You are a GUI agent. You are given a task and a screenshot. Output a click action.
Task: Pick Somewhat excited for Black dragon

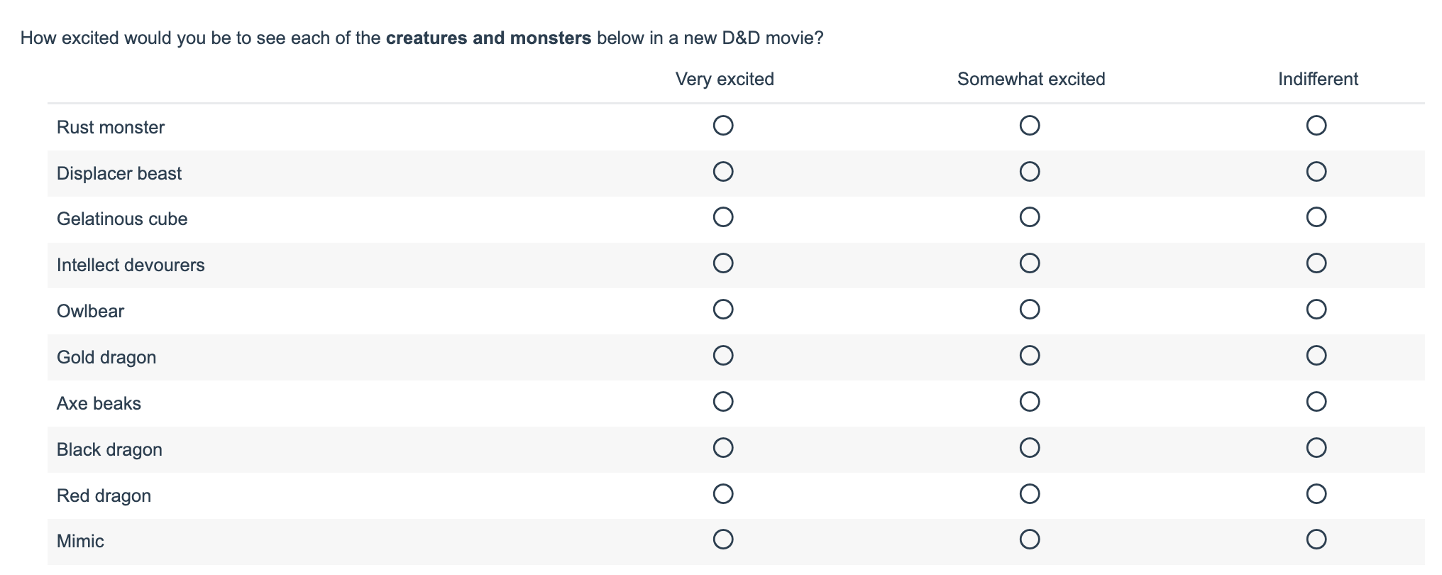(1030, 447)
